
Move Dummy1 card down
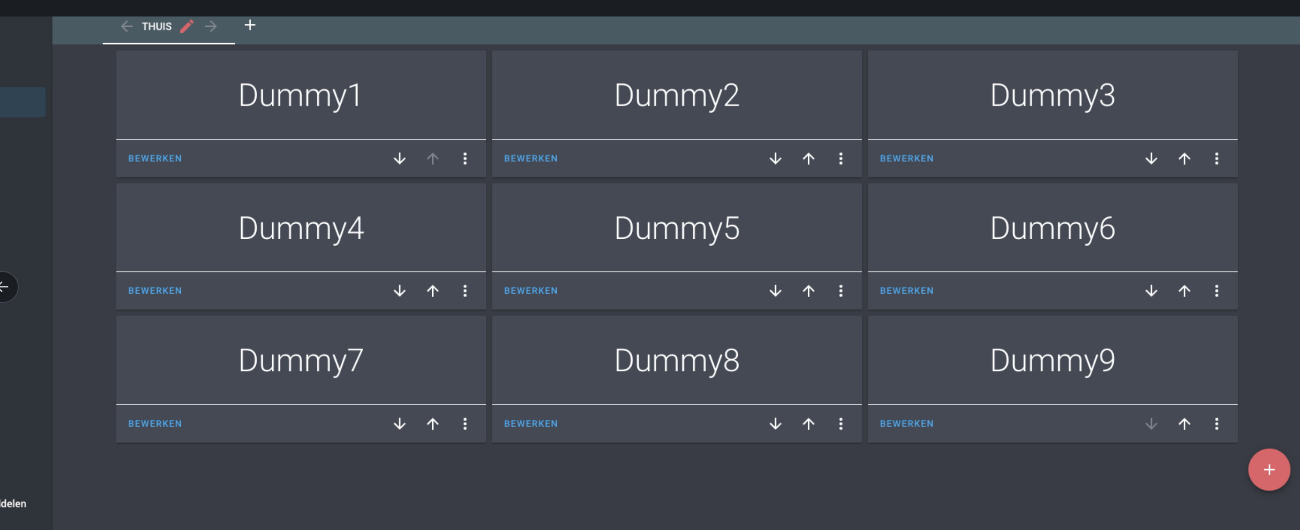(x=399, y=159)
